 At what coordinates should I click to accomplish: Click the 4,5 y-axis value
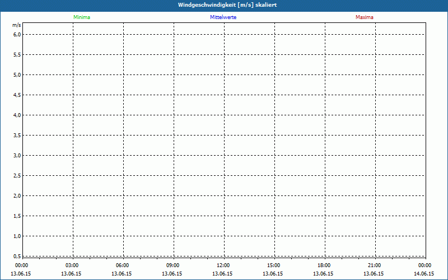[17, 95]
